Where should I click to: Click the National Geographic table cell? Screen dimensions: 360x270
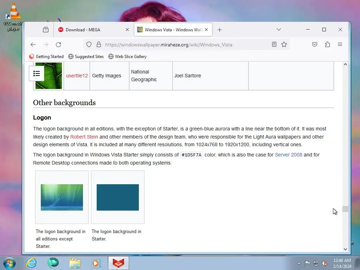click(151, 76)
